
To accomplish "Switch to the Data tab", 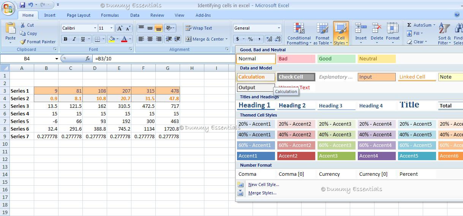I will pos(135,15).
